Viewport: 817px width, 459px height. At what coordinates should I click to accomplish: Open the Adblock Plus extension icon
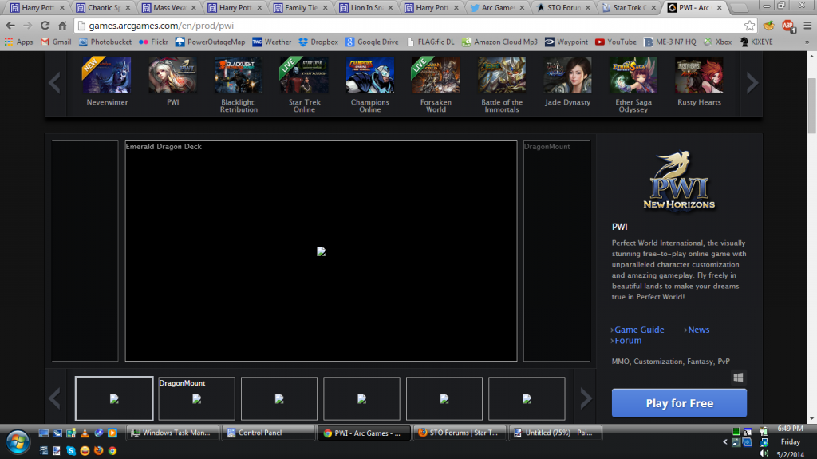pos(787,26)
